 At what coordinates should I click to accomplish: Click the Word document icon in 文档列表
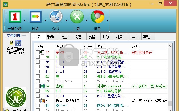(18, 43)
